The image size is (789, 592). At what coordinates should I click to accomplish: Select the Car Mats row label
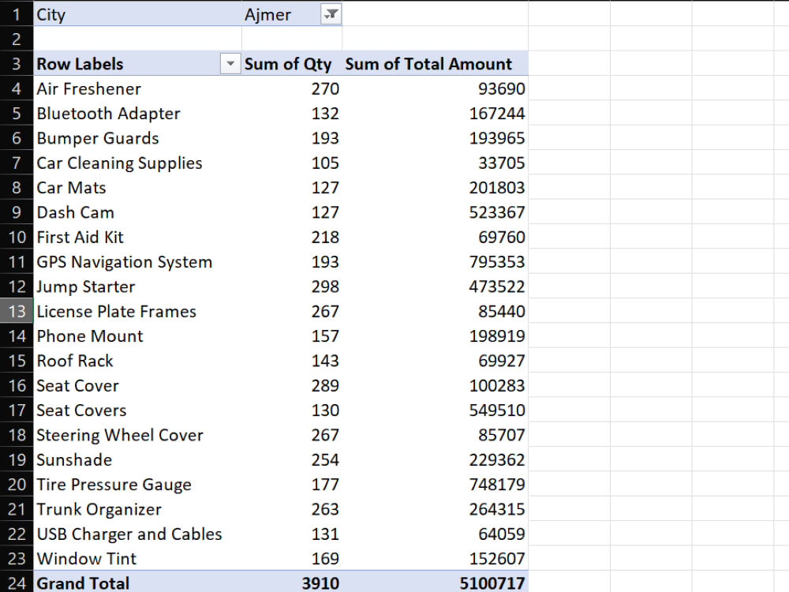pos(137,187)
